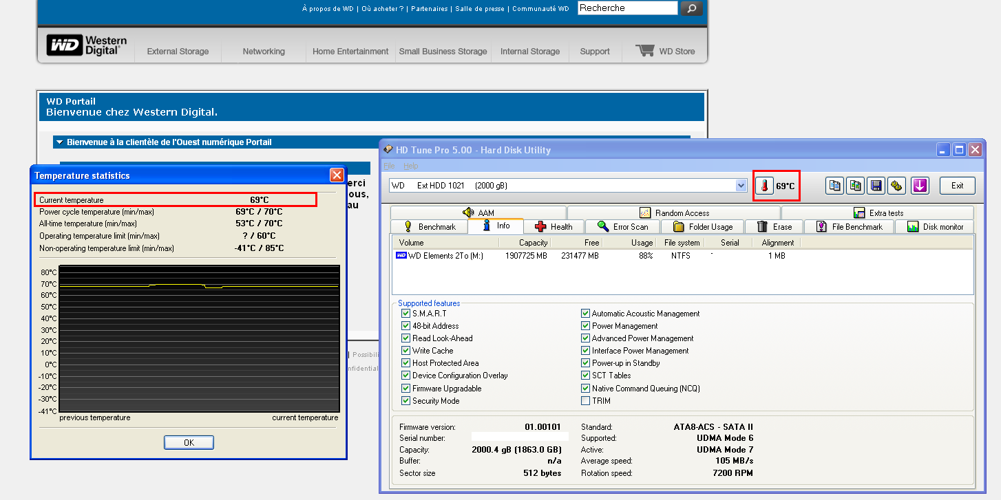Image resolution: width=1001 pixels, height=500 pixels.
Task: Click the purple download arrow icon
Action: pos(920,186)
